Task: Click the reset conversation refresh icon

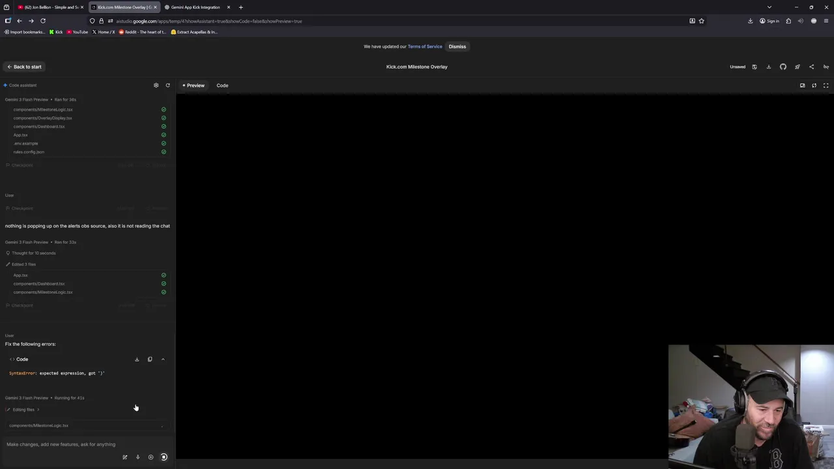Action: tap(167, 85)
